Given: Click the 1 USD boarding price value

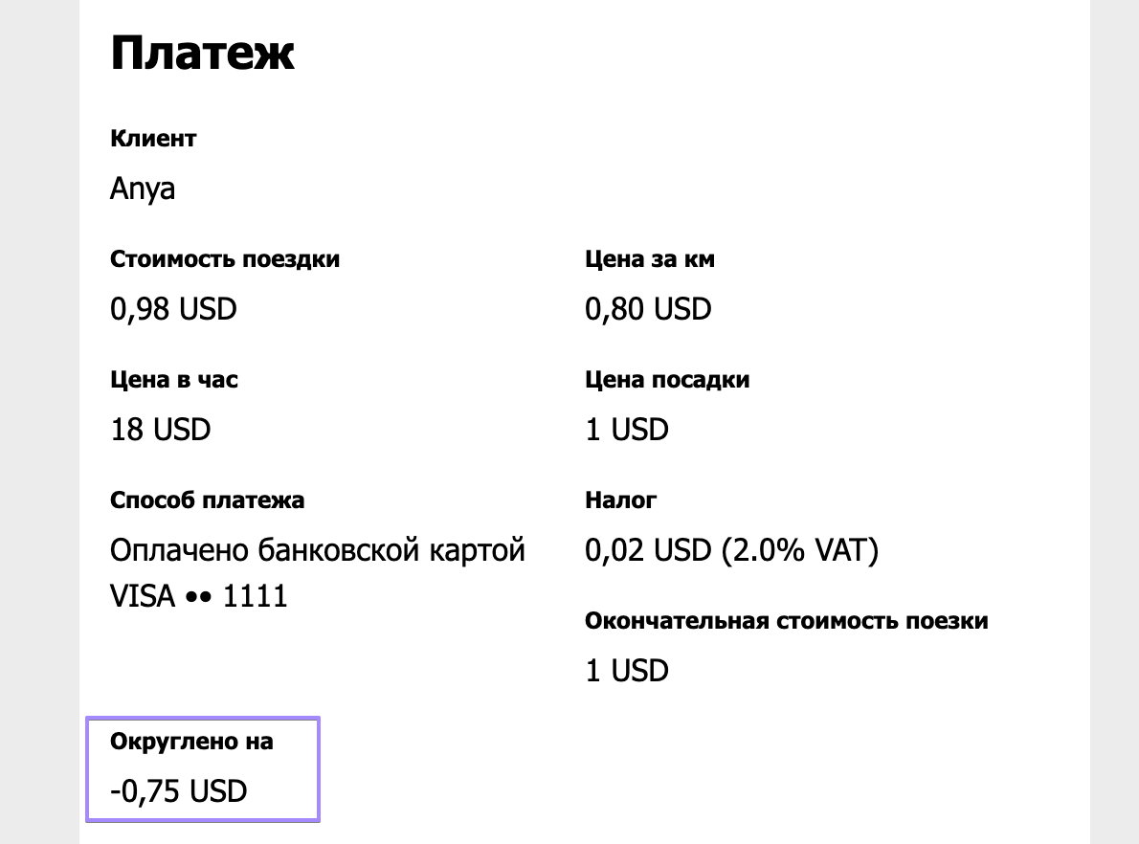Looking at the screenshot, I should point(626,430).
